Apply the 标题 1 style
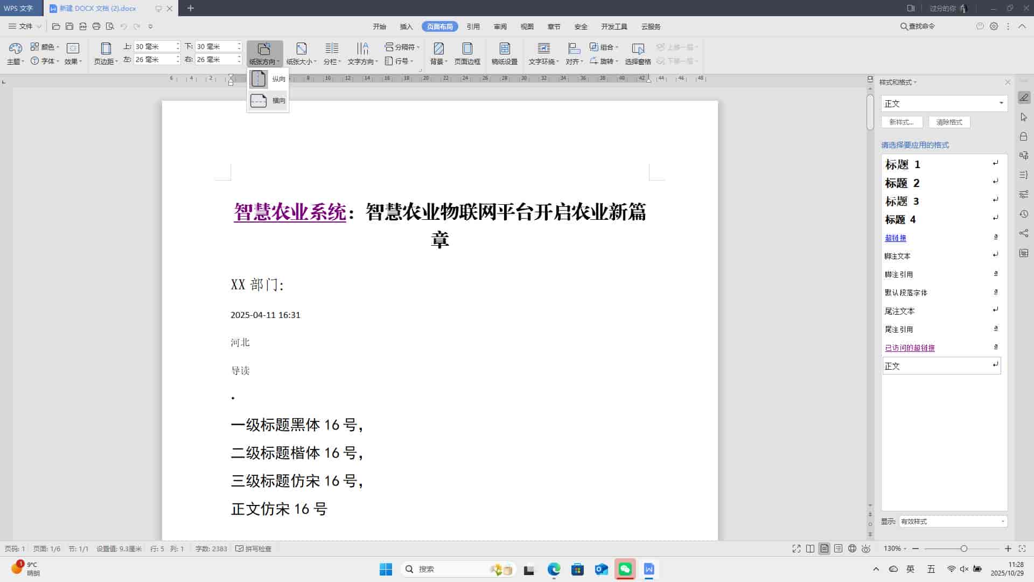Viewport: 1034px width, 582px height. pos(941,164)
